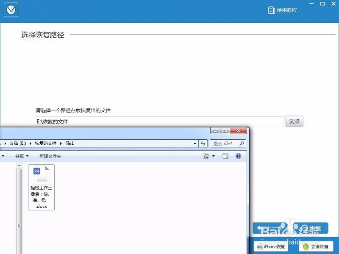Click the 浏览 browse button
The width and height of the screenshot is (339, 254).
pos(294,121)
